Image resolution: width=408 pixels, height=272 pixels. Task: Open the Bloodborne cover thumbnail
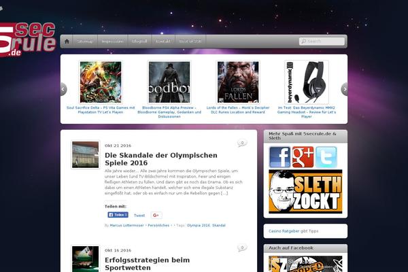click(169, 82)
